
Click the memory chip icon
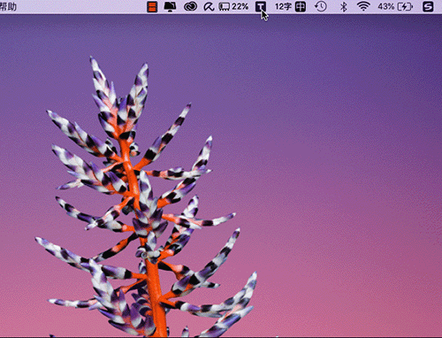click(224, 6)
